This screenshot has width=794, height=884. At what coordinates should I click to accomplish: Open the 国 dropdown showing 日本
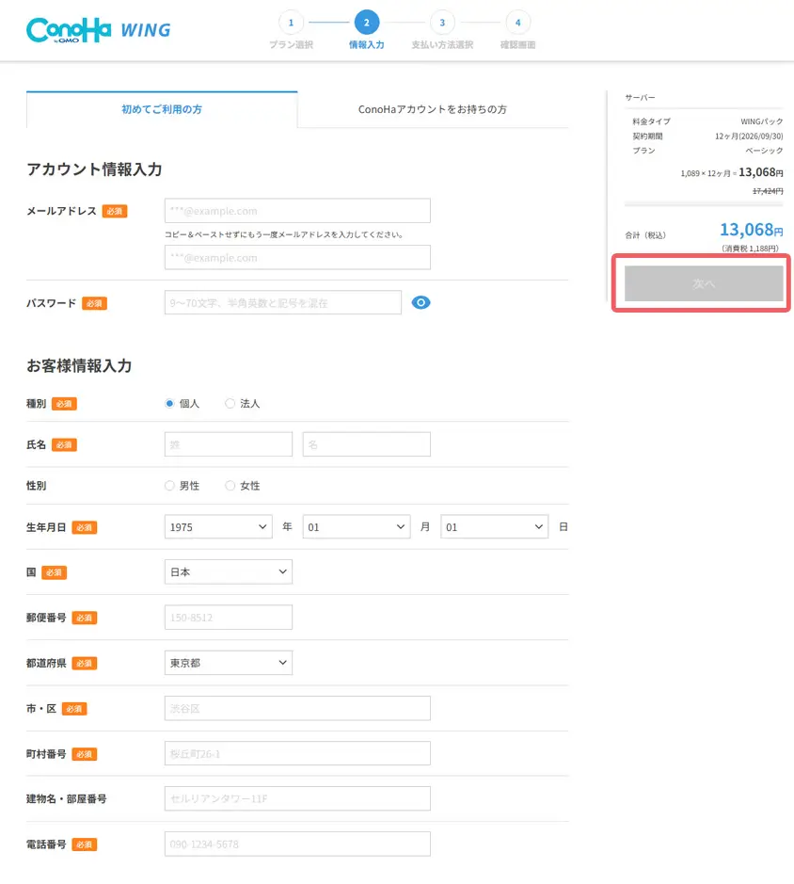(x=228, y=571)
